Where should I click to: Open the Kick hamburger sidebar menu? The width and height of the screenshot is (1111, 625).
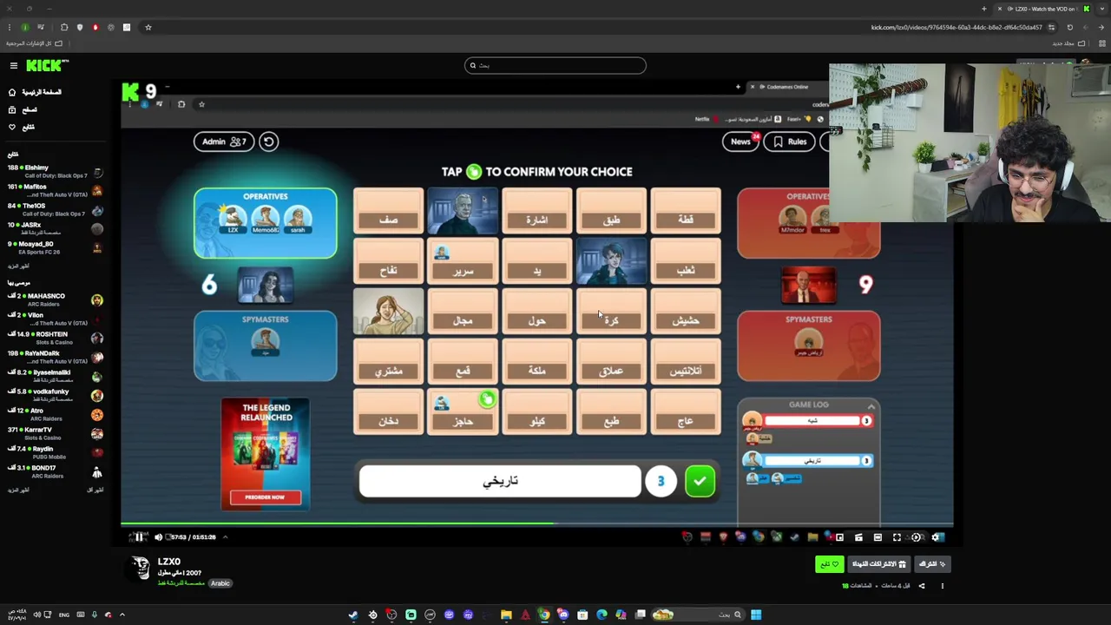[x=13, y=66]
